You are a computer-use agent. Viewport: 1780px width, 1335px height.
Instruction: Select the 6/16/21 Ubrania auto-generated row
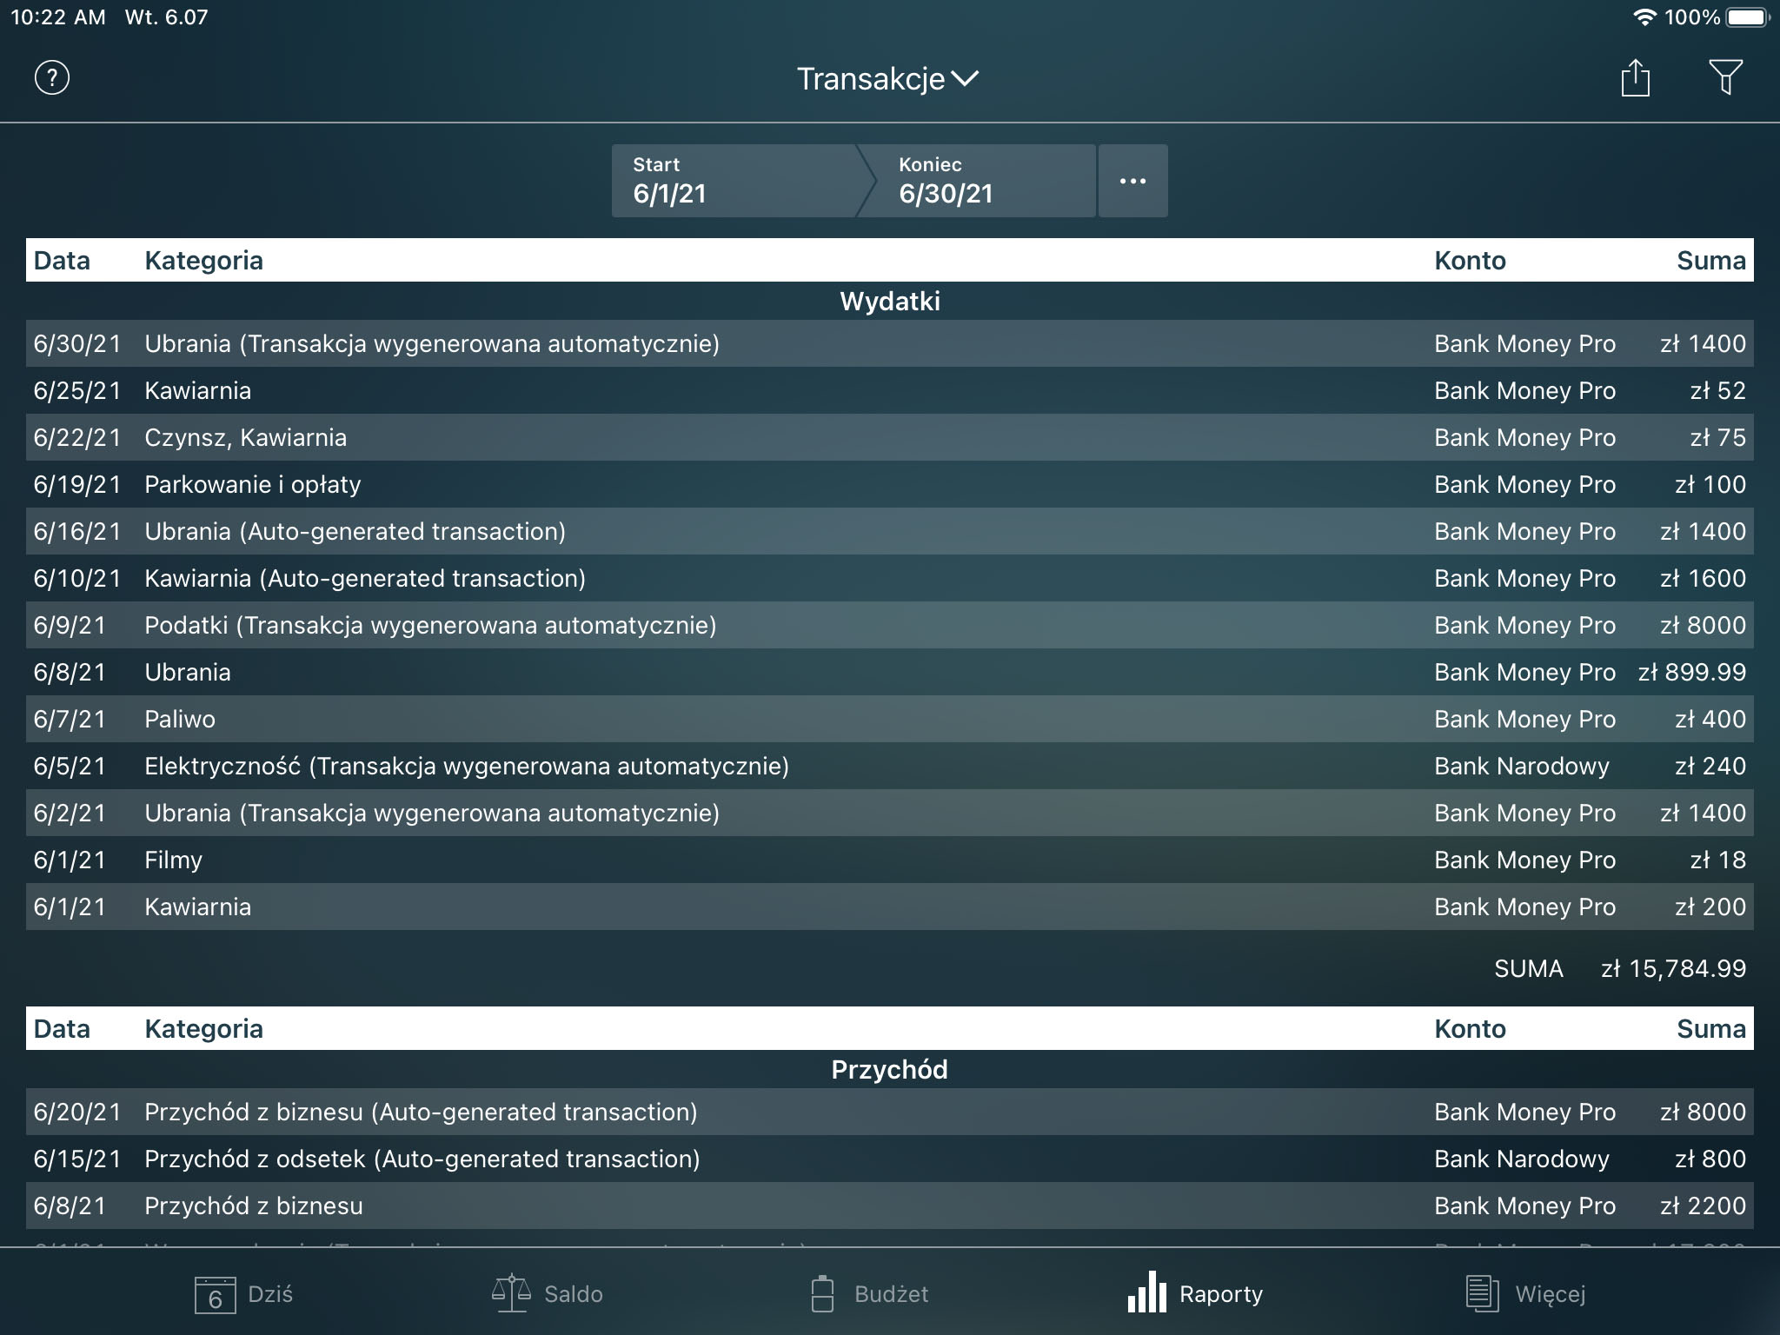tap(890, 531)
